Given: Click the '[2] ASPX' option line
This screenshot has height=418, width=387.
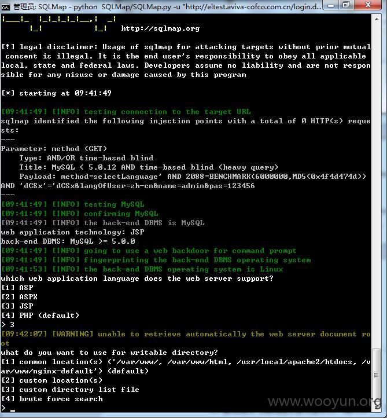Looking at the screenshot, I should 20,297.
